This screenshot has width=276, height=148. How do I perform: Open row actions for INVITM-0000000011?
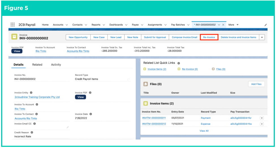262,118
